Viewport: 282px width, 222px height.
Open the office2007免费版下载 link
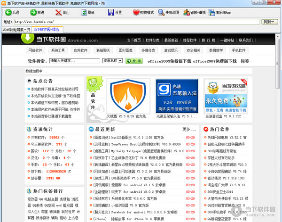coord(215,61)
